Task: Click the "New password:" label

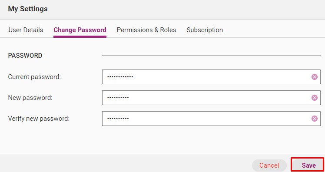Action: pos(30,98)
